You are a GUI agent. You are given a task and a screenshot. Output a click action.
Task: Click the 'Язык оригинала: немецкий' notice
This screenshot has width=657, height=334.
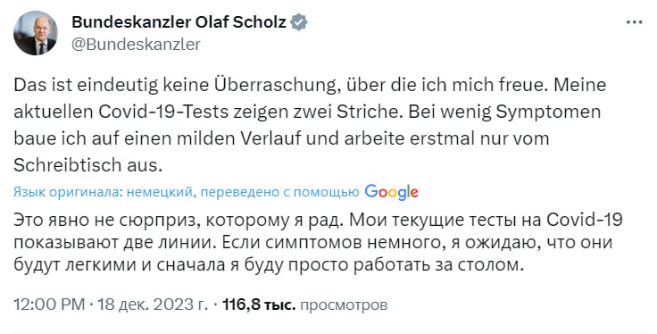pyautogui.click(x=103, y=192)
